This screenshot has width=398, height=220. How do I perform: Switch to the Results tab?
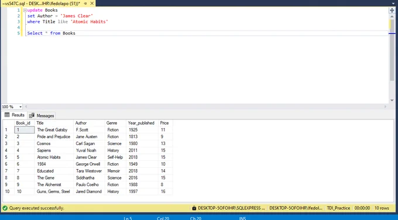[15, 115]
